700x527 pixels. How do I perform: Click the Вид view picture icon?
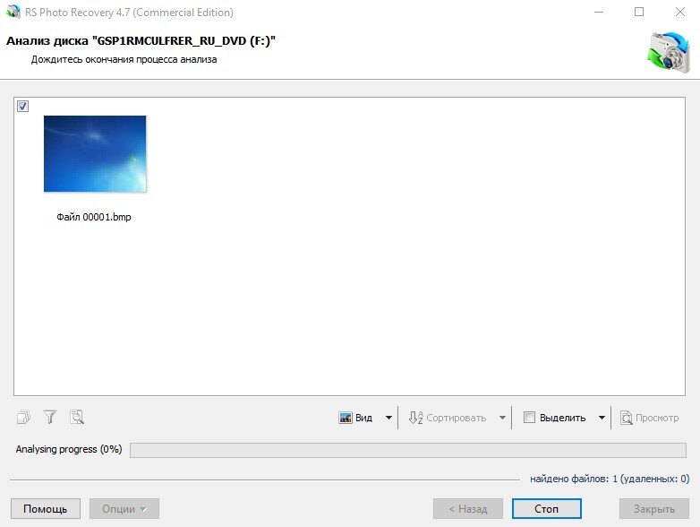pos(346,418)
